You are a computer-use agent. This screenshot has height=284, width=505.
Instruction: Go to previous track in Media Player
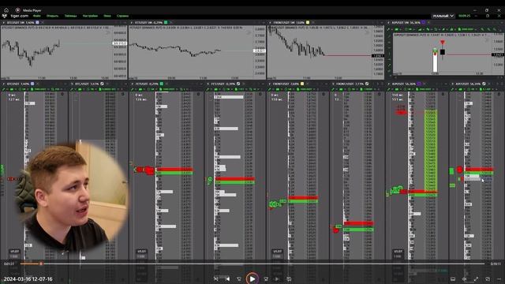(228, 278)
